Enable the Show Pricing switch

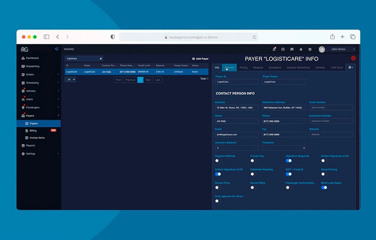pos(324,174)
